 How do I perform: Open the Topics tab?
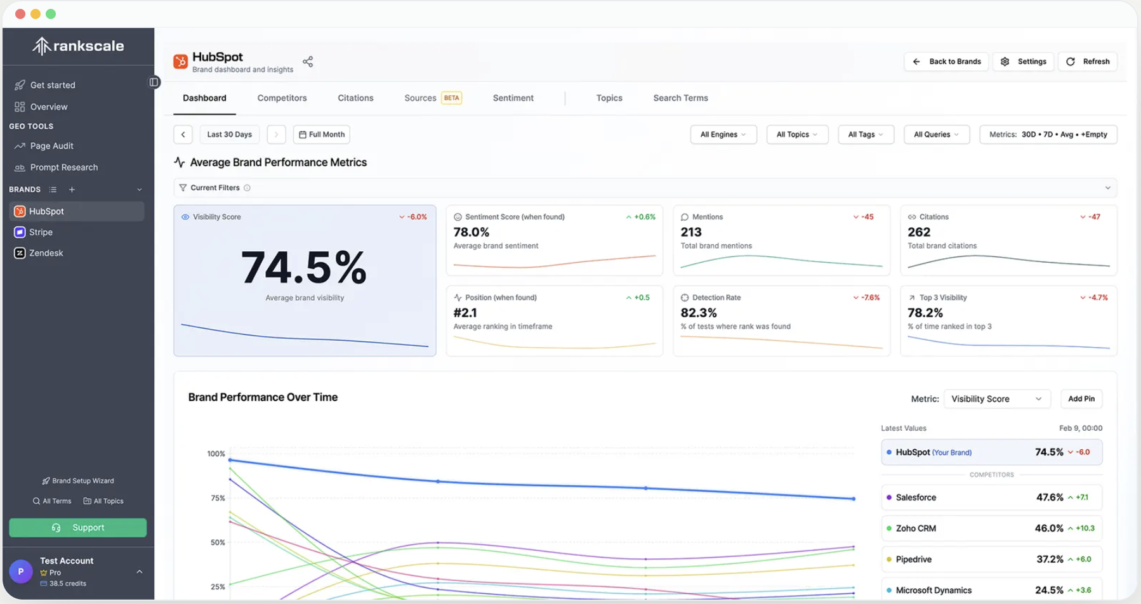609,98
